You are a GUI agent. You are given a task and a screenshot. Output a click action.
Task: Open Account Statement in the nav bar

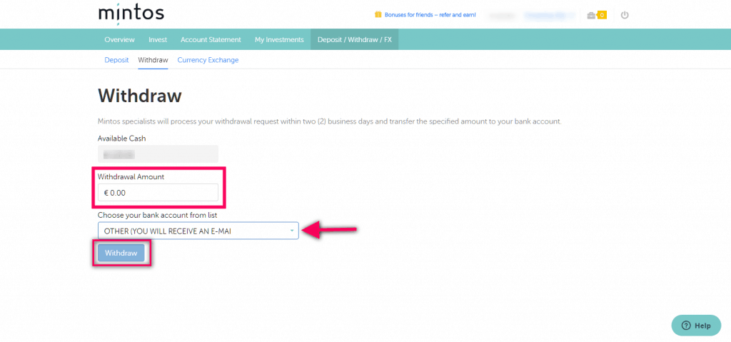point(211,40)
